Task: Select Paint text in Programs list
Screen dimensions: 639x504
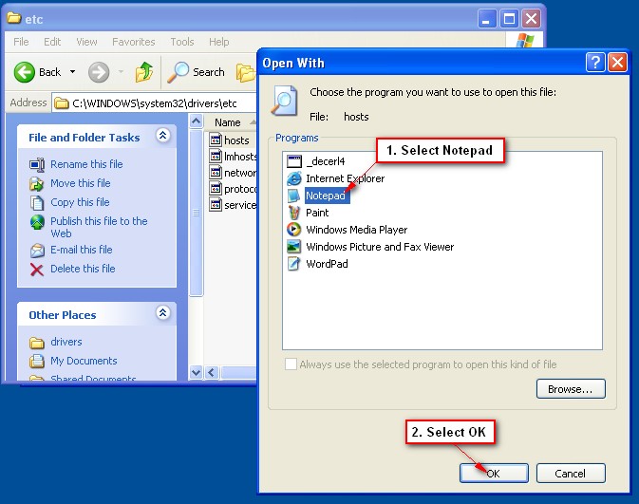Action: tap(317, 213)
